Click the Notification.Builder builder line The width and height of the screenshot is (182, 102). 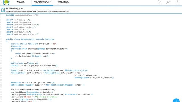(x=47, y=85)
